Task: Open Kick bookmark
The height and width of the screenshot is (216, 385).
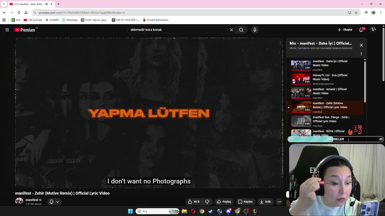Action: 16,20
